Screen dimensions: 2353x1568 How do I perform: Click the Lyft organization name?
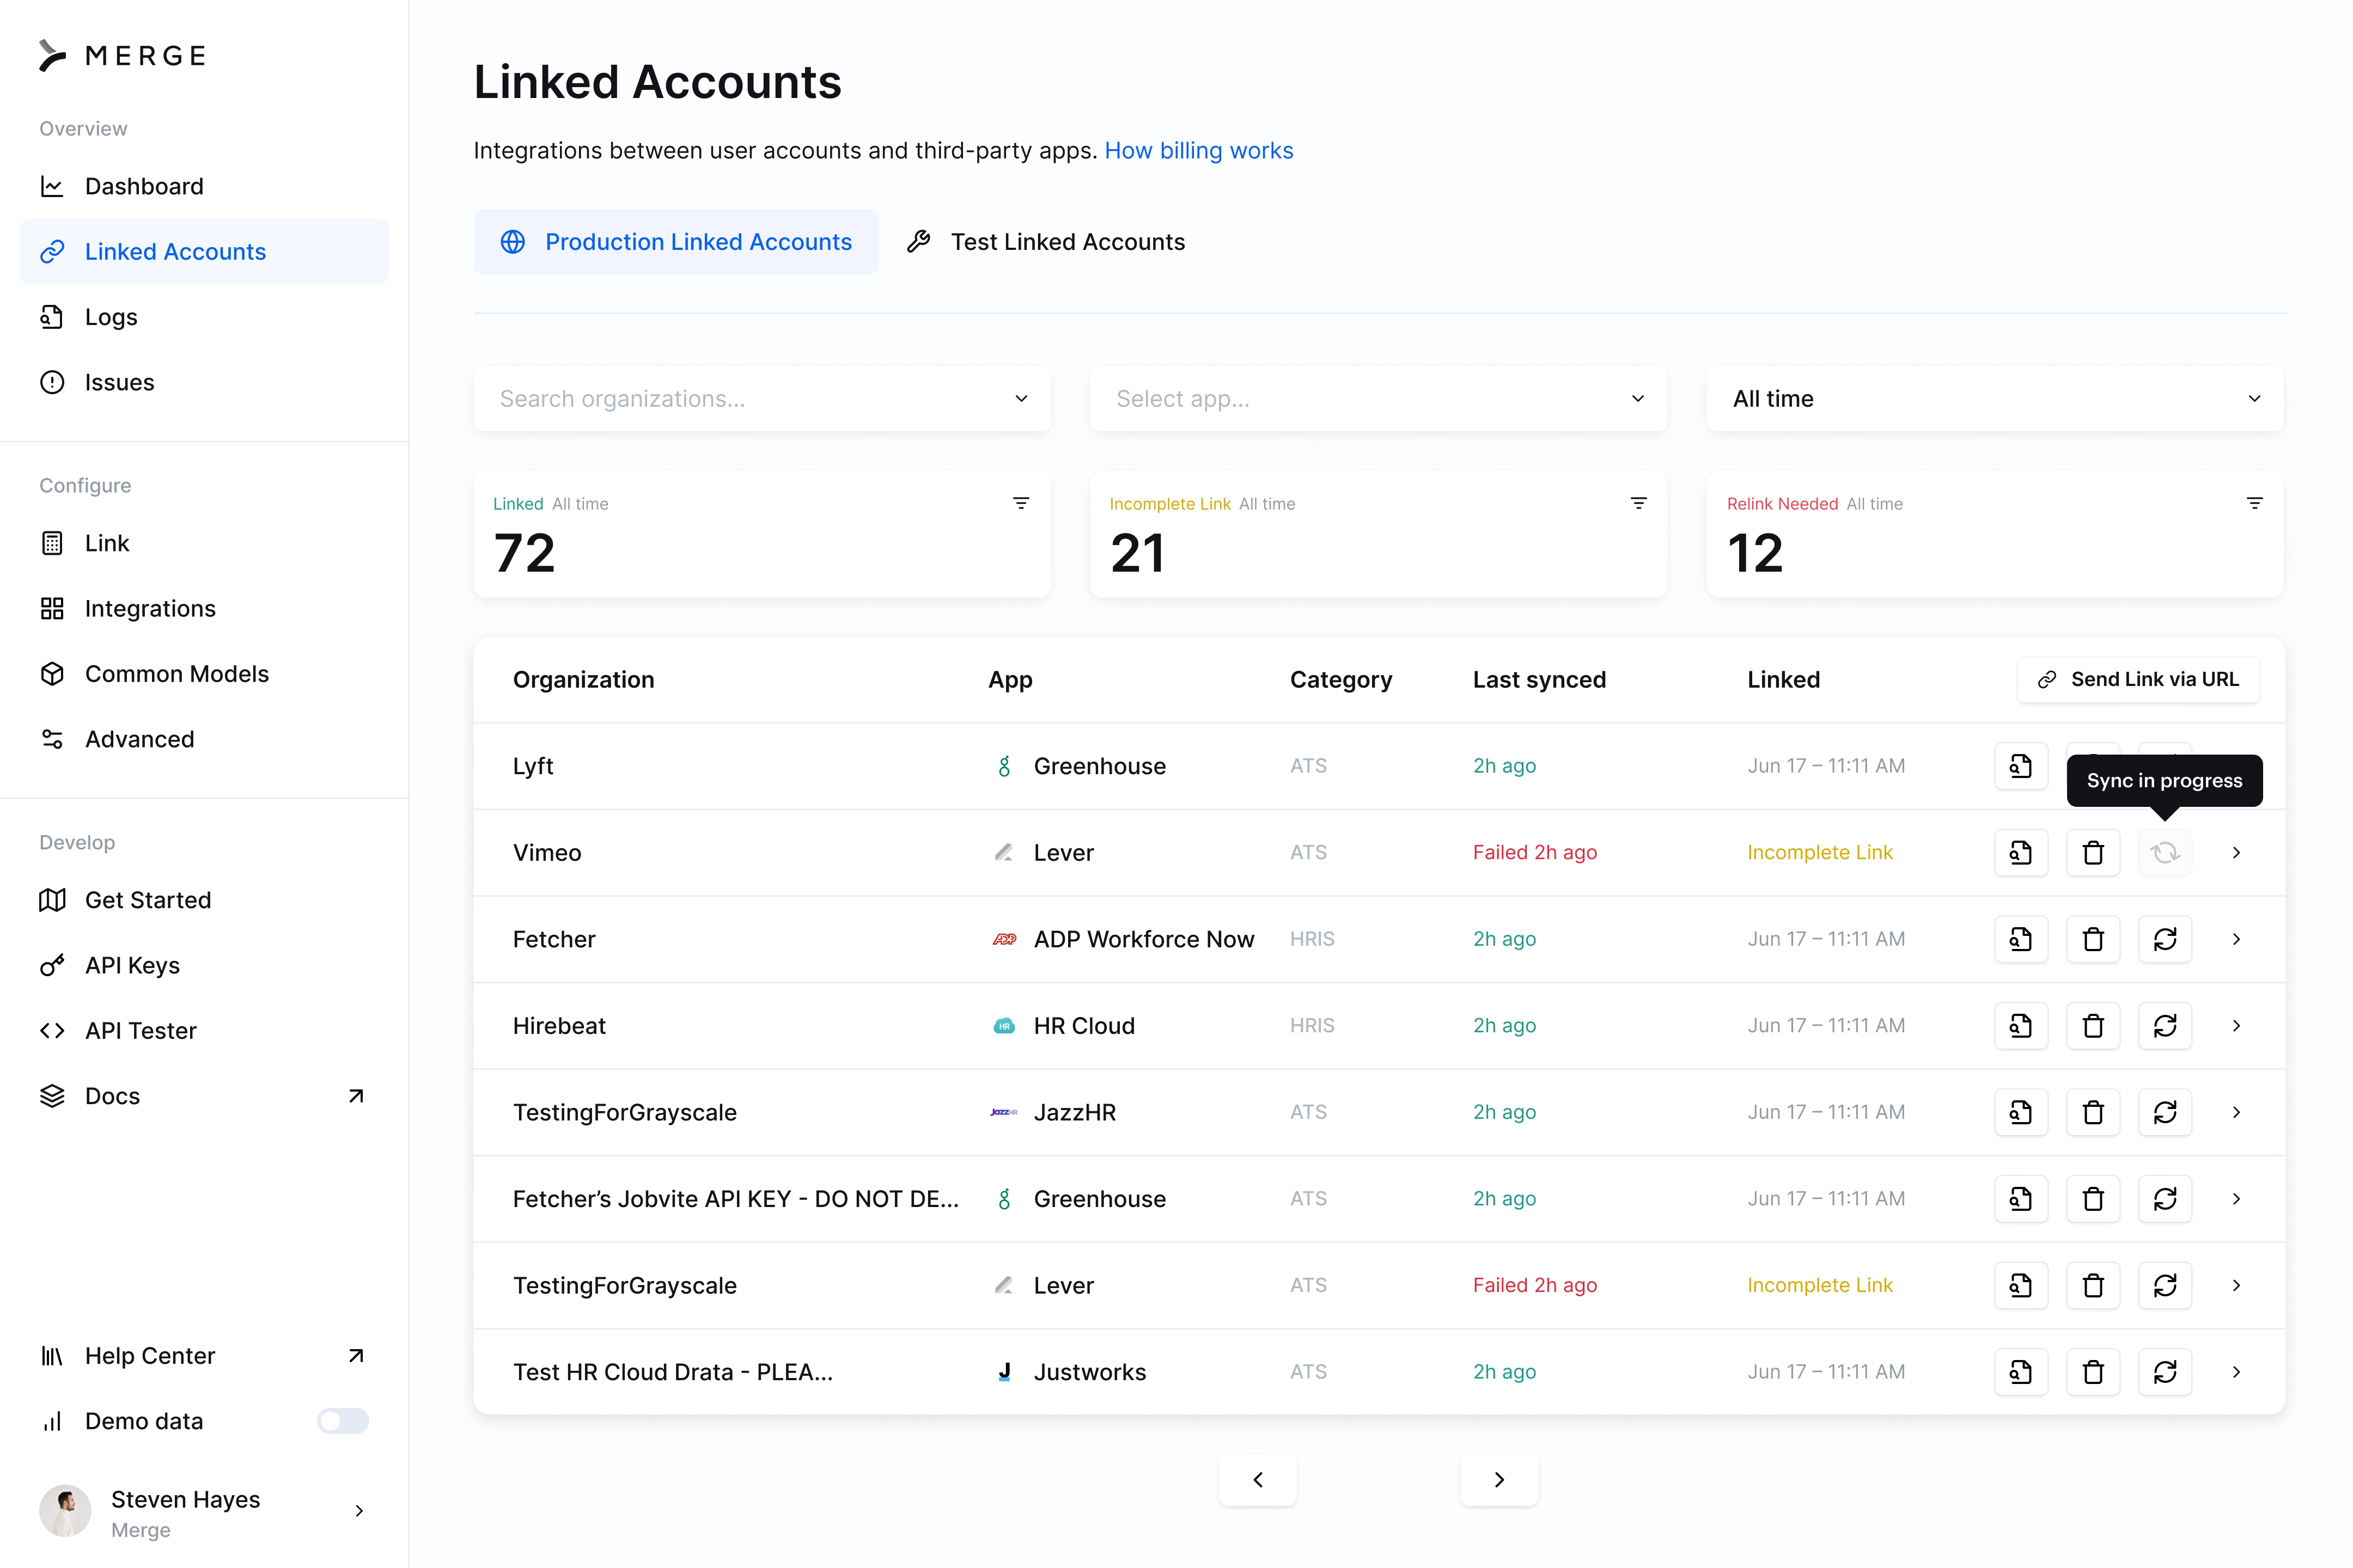click(x=533, y=766)
